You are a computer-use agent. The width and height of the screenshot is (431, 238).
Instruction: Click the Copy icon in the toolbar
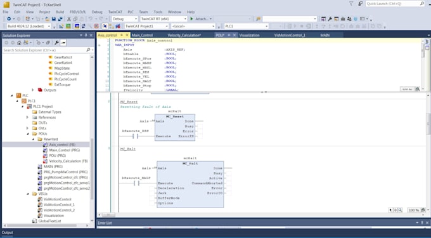click(75, 19)
